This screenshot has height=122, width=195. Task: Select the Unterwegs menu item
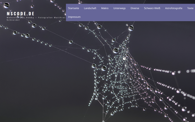[x=119, y=8]
